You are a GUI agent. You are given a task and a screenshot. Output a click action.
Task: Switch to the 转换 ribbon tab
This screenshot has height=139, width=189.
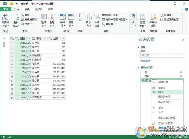27,9
